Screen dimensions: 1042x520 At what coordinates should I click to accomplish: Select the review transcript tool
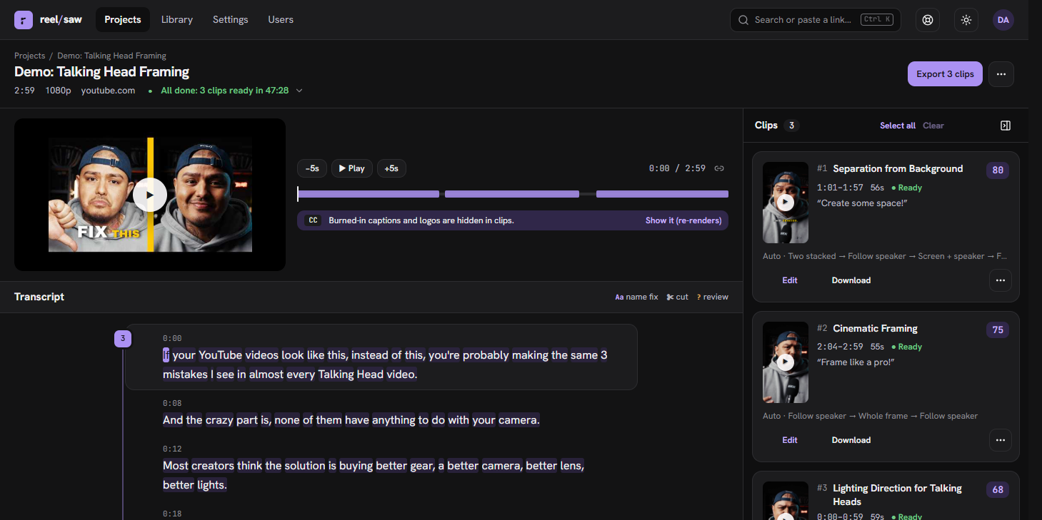[712, 297]
